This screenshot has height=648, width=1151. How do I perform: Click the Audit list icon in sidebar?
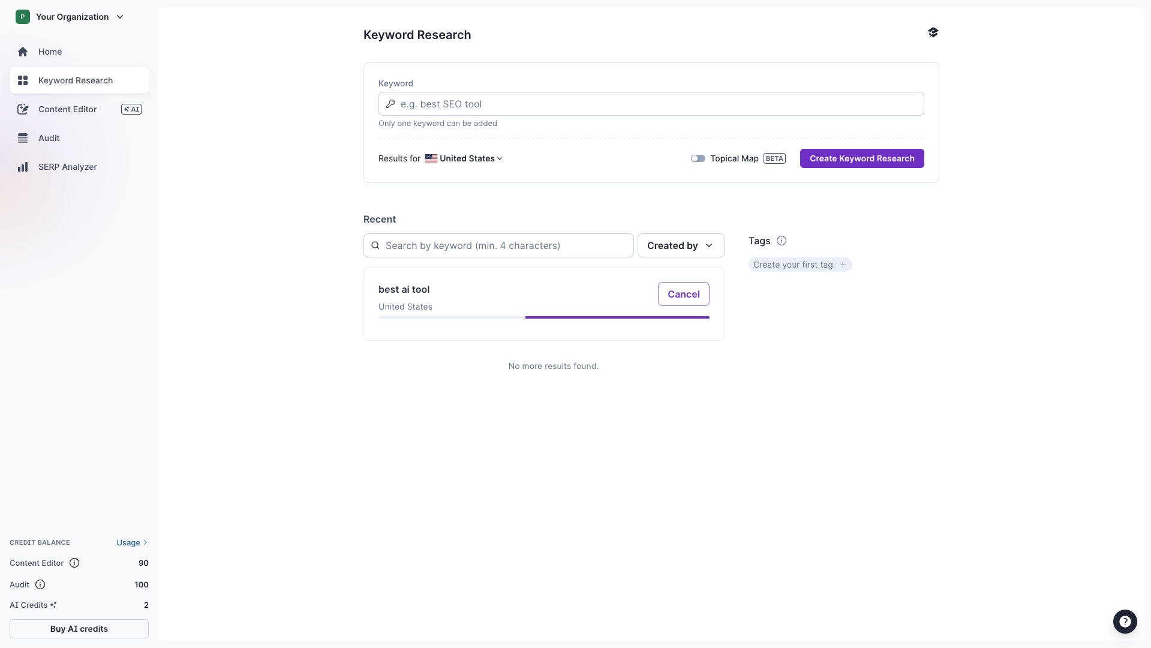23,137
